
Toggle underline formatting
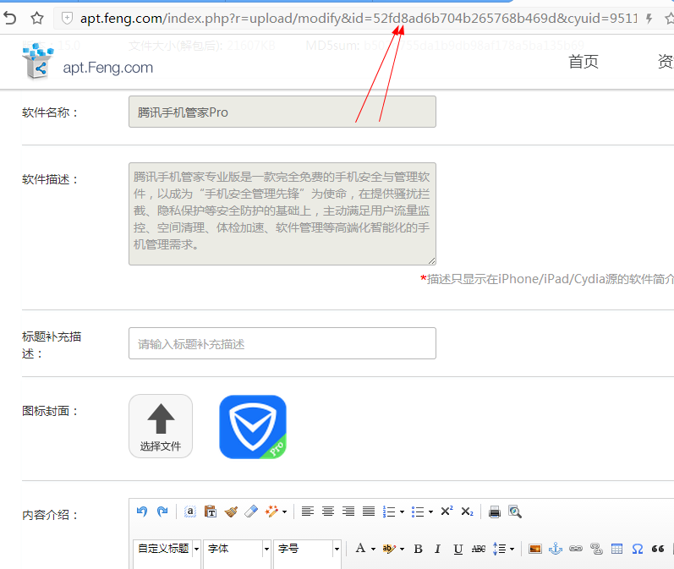tap(458, 550)
